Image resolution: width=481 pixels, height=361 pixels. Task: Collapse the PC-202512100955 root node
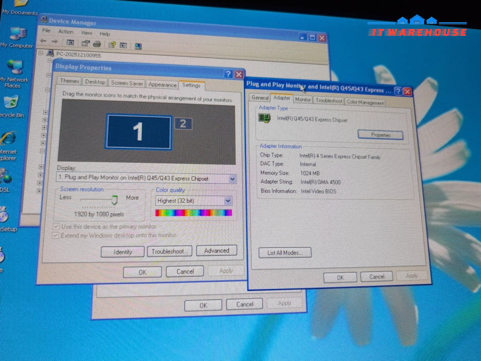click(x=41, y=53)
